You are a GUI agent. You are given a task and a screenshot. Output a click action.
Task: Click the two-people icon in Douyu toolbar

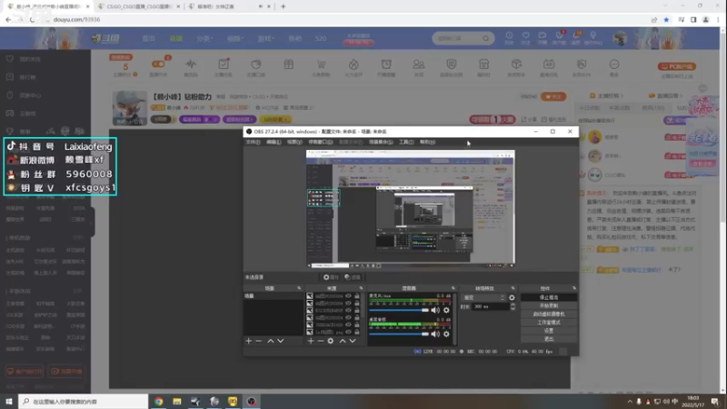click(x=419, y=65)
